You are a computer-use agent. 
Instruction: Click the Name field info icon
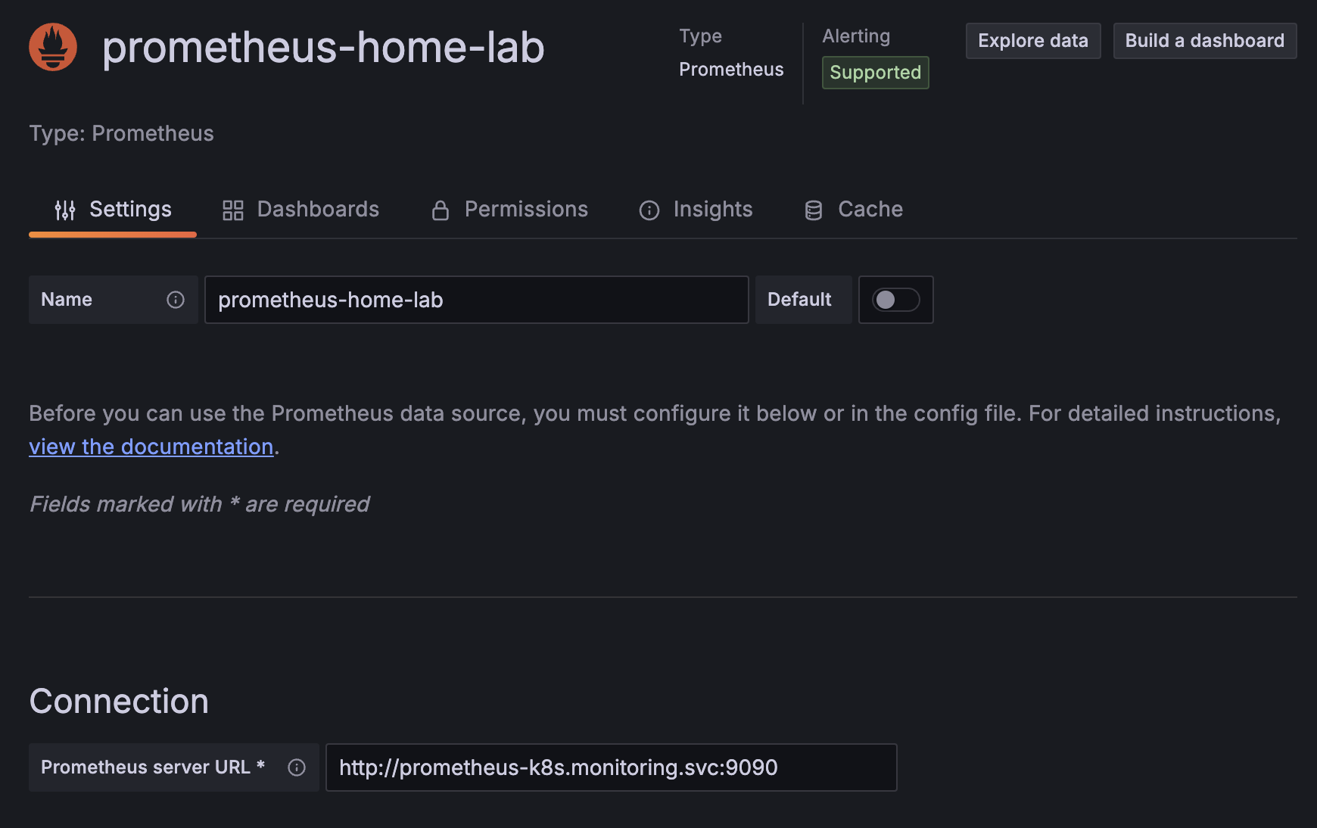click(x=176, y=300)
